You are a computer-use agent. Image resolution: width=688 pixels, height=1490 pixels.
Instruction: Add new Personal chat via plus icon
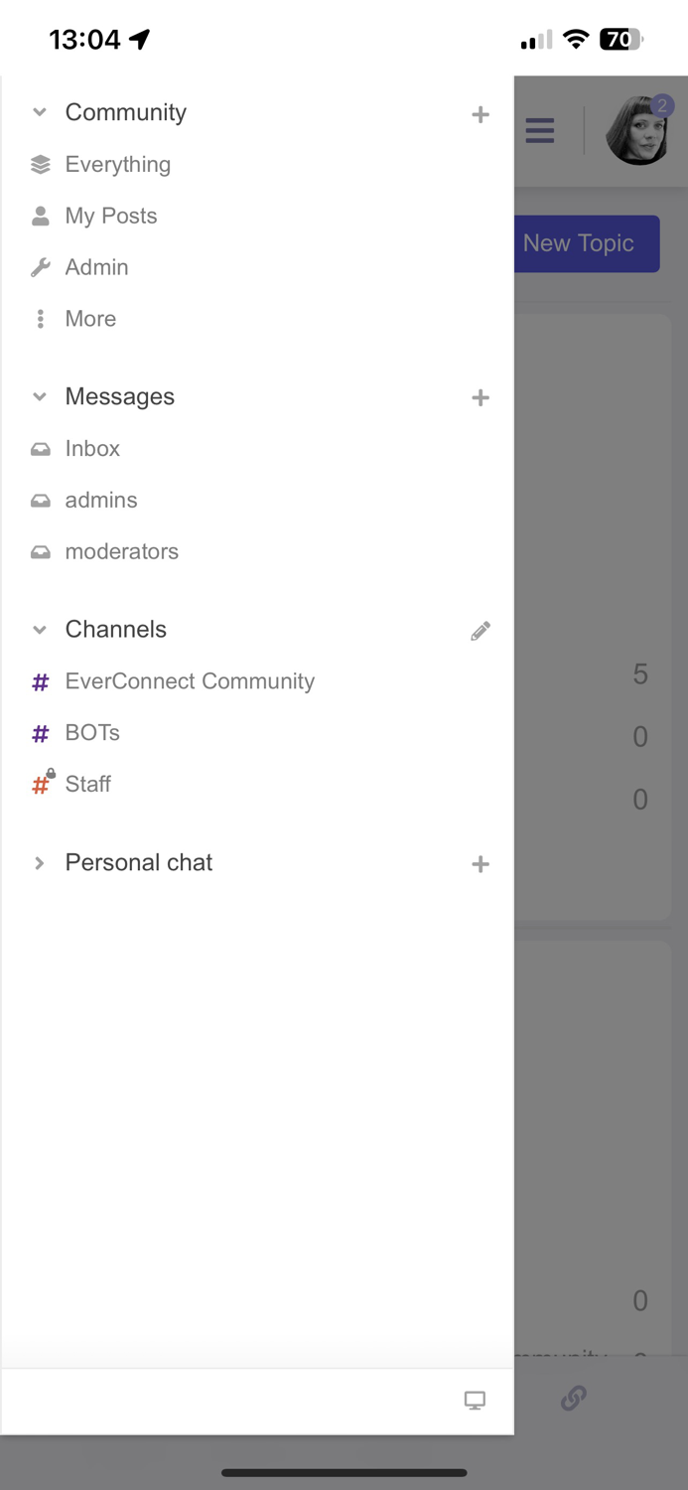click(481, 863)
